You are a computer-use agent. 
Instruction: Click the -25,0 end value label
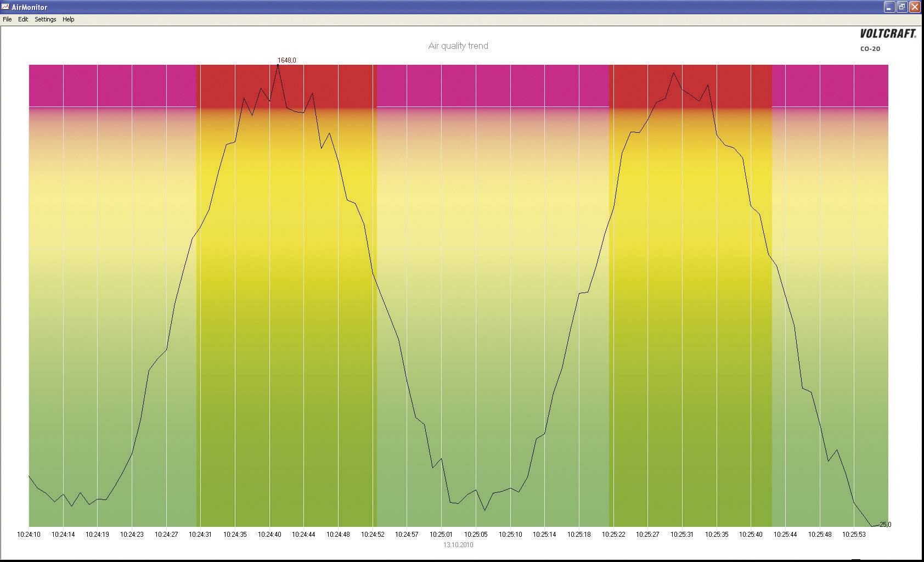tap(885, 525)
